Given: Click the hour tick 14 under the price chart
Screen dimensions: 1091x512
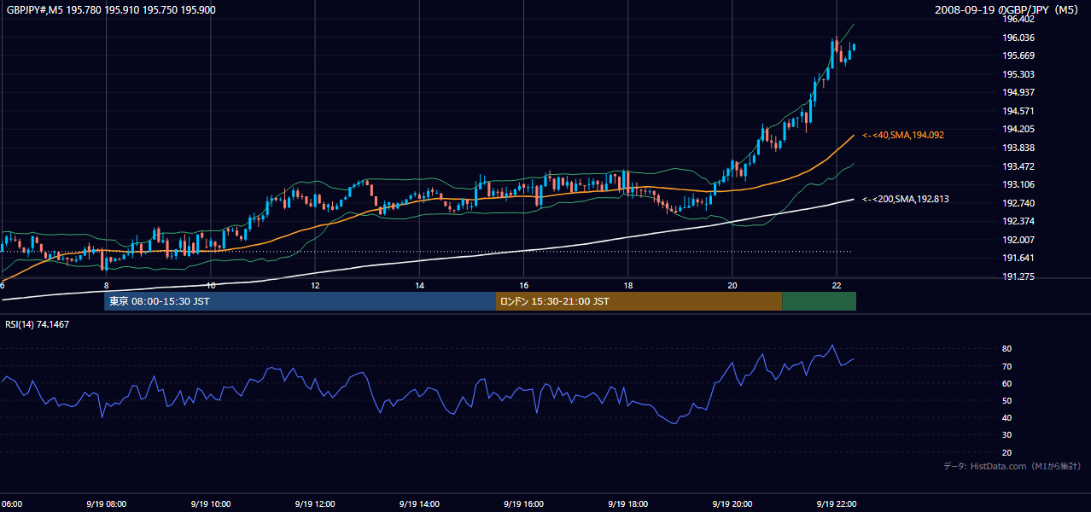Looking at the screenshot, I should coord(419,285).
